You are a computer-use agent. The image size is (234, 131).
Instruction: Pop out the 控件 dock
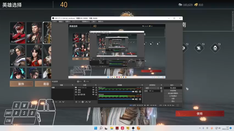click(x=181, y=85)
